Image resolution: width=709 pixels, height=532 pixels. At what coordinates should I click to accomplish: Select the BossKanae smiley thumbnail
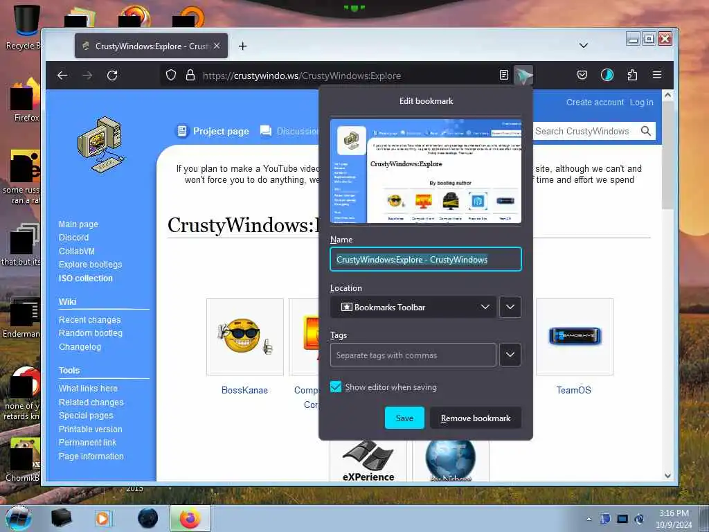tap(244, 337)
